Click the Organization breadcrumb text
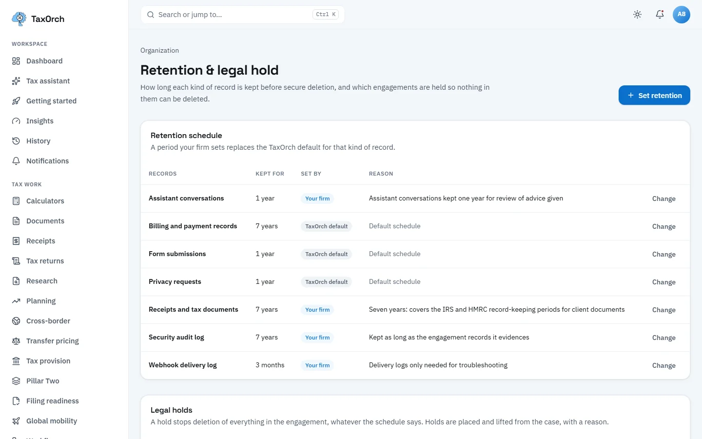This screenshot has width=702, height=439. coord(159,50)
